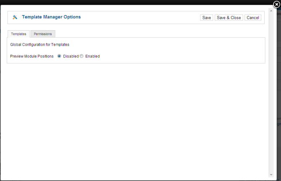Click the Disabled option label
Viewport: 281px width, 181px height.
(x=70, y=56)
